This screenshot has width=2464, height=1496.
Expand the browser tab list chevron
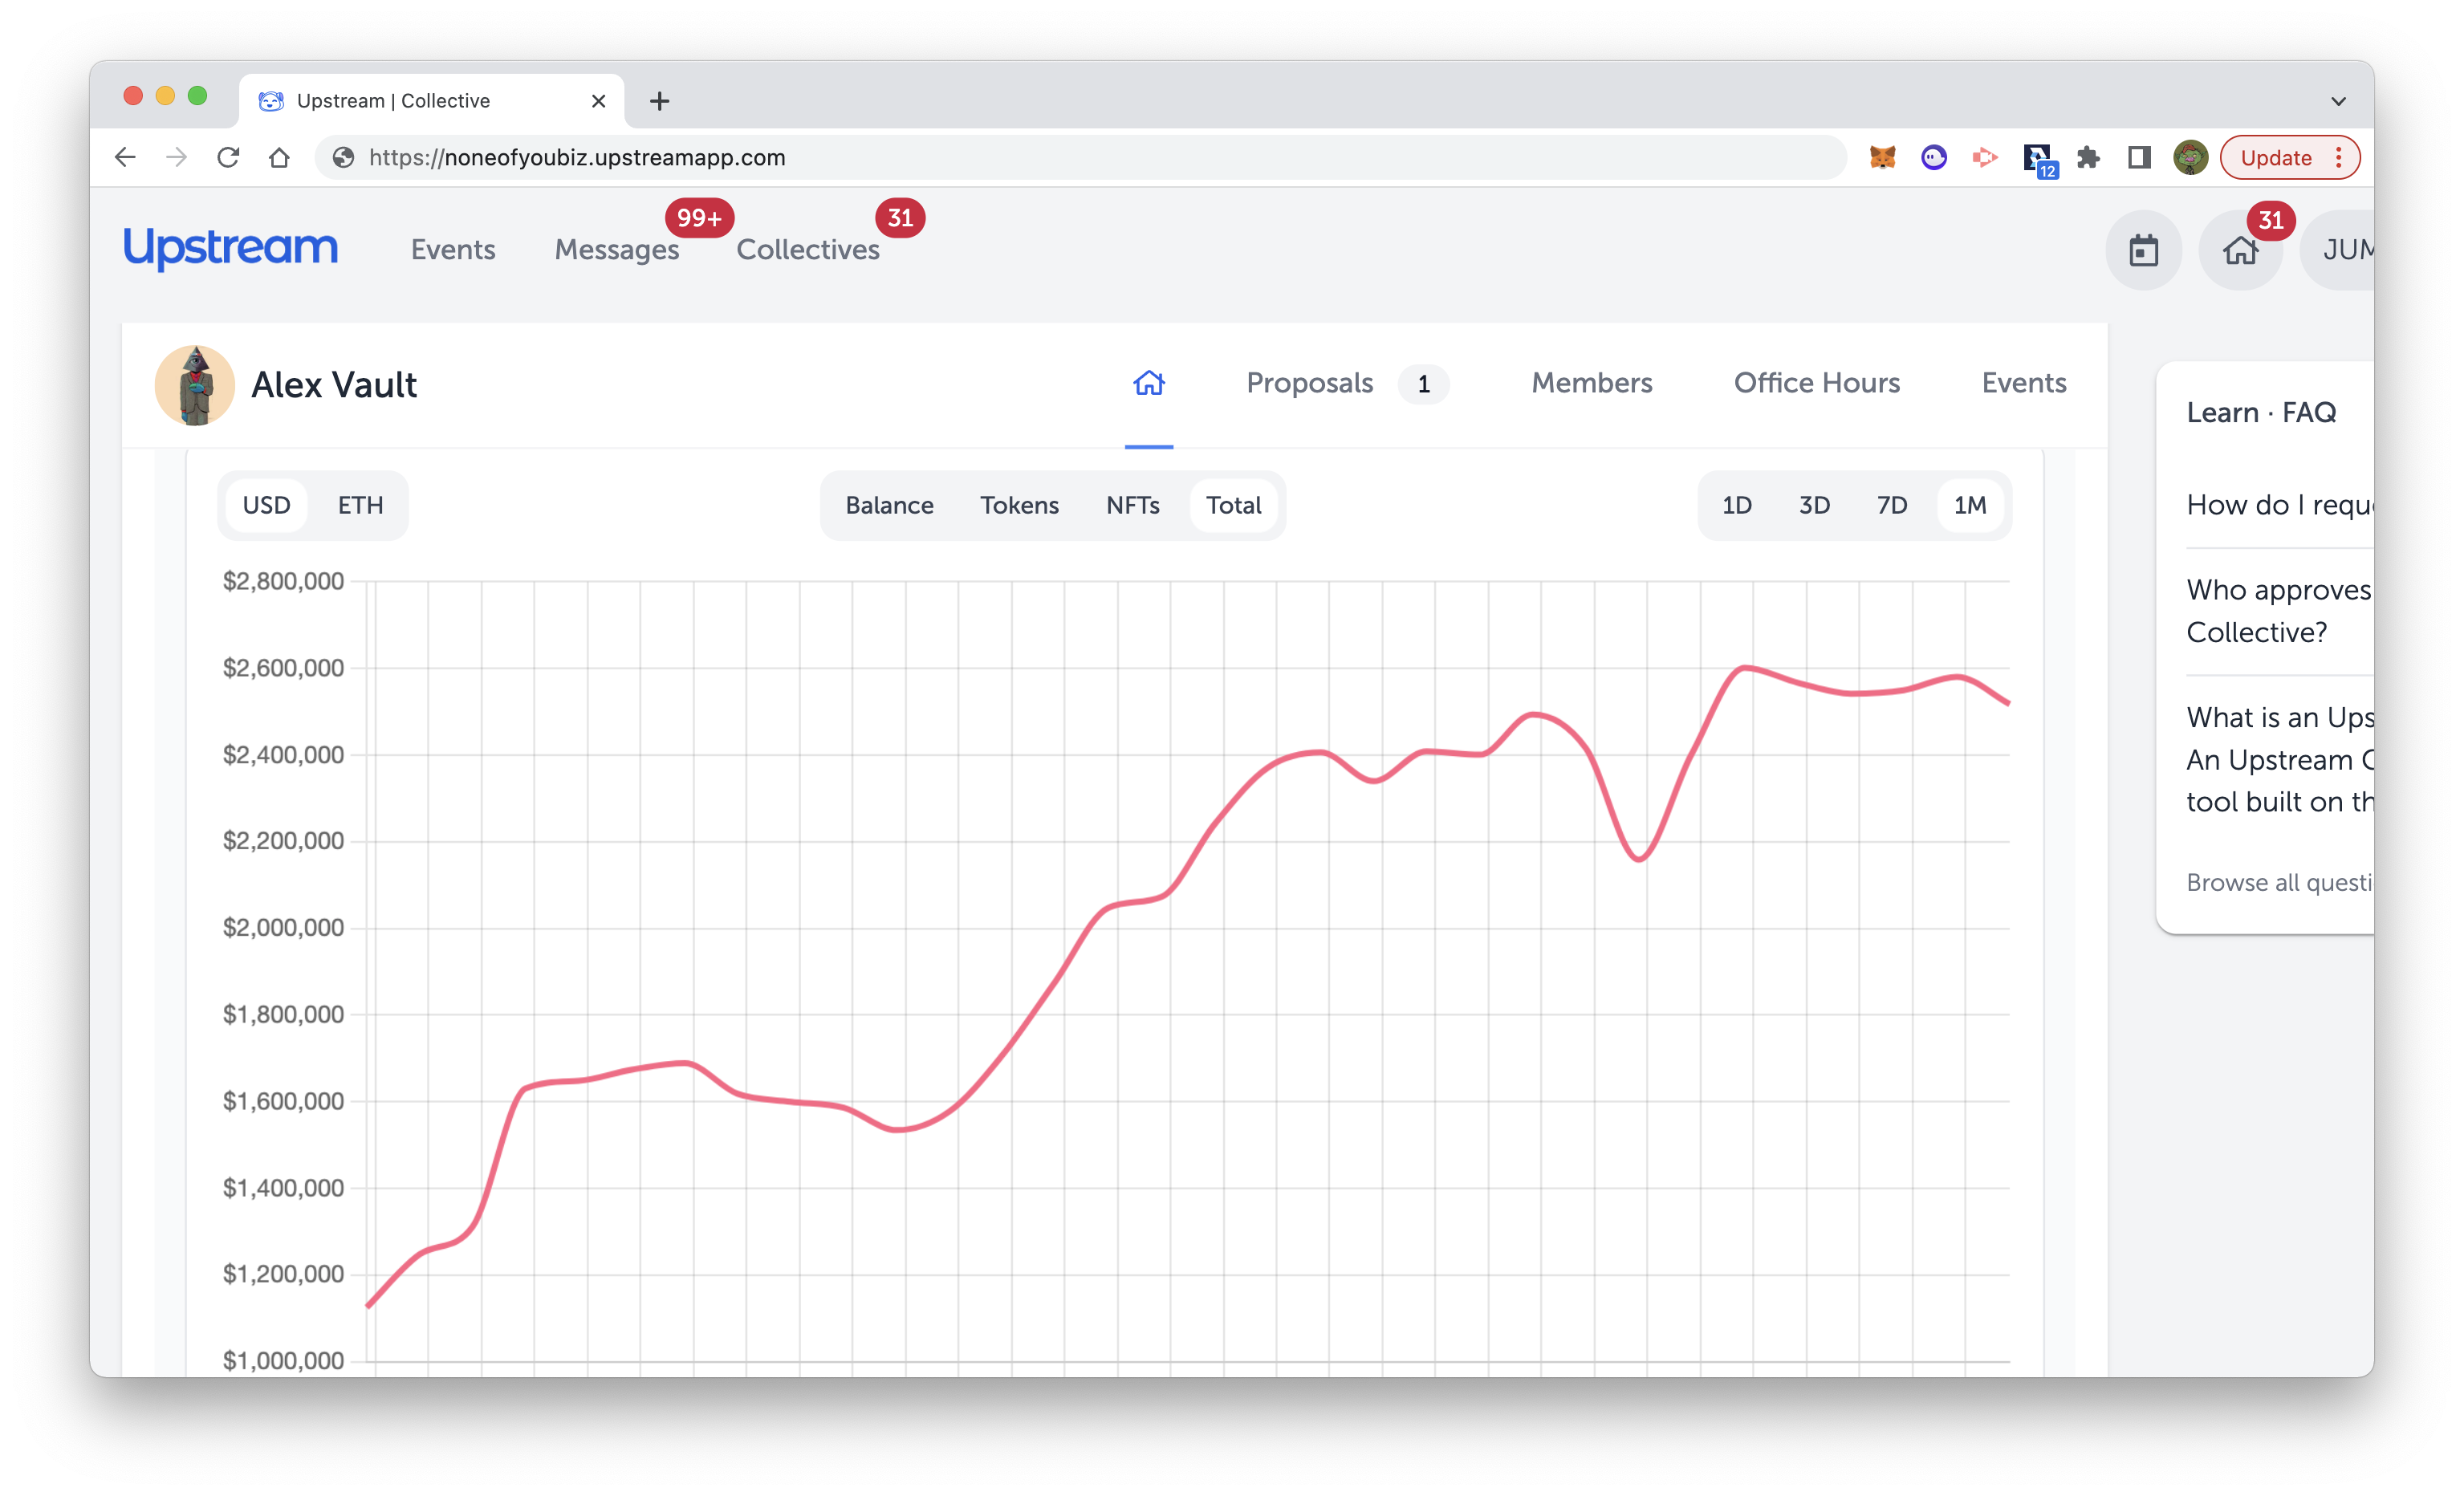2338,101
